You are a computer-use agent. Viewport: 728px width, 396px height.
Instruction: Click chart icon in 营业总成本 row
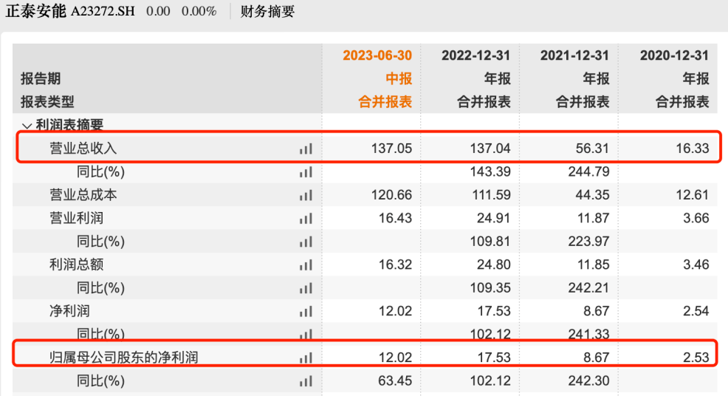pos(306,195)
